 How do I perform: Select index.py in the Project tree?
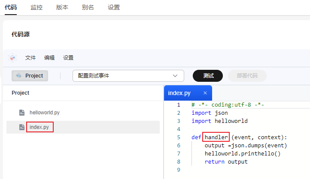(40, 127)
